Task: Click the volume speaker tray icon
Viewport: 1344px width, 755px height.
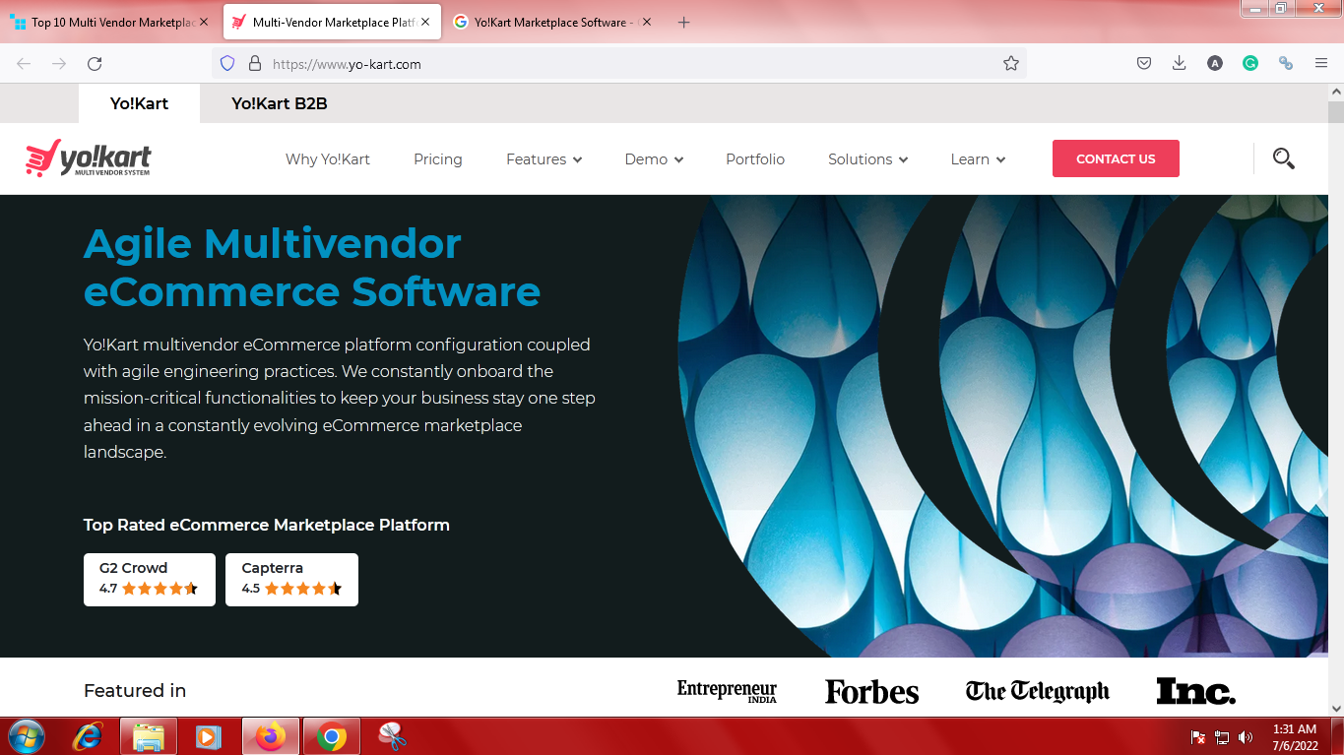Action: (1246, 737)
